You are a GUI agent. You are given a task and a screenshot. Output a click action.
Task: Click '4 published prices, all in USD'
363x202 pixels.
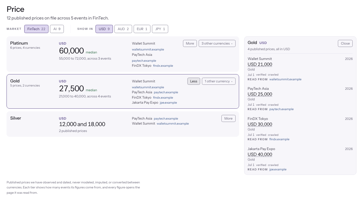coord(269,49)
